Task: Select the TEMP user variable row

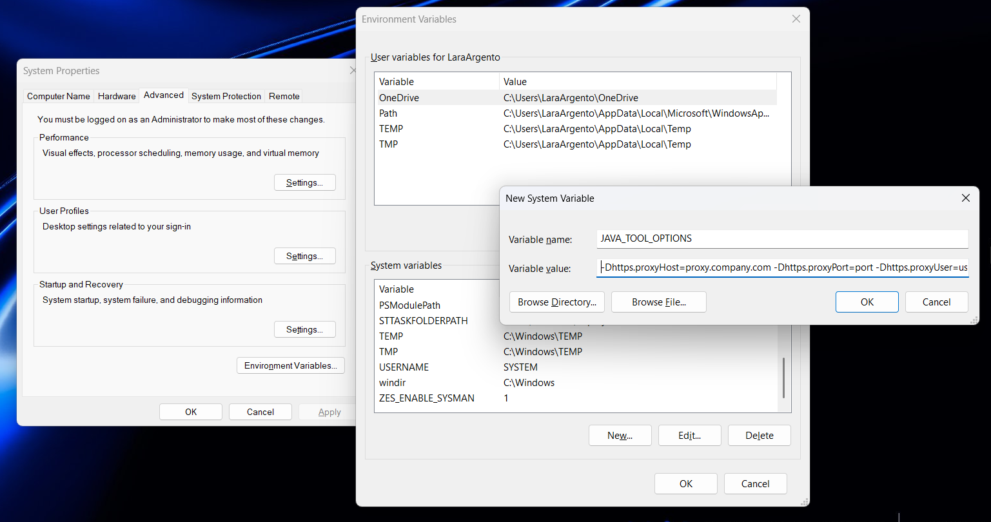Action: (x=576, y=129)
